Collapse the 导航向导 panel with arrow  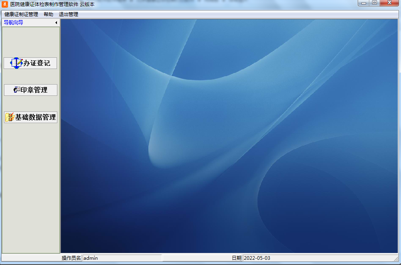(x=56, y=23)
